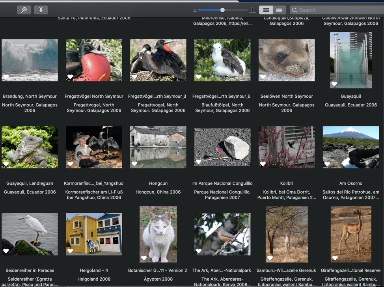The height and width of the screenshot is (287, 384).
Task: Unfavorite the Kolibri hummingbird photo
Action: click(x=263, y=164)
